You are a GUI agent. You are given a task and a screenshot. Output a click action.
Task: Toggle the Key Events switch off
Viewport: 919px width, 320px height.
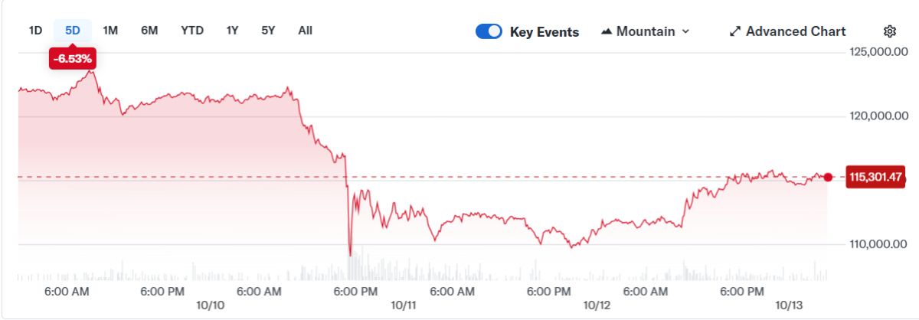click(489, 31)
